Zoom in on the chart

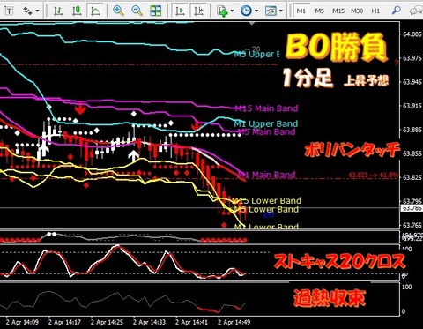(118, 11)
